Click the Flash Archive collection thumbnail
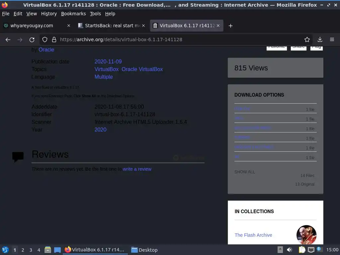 click(306, 235)
